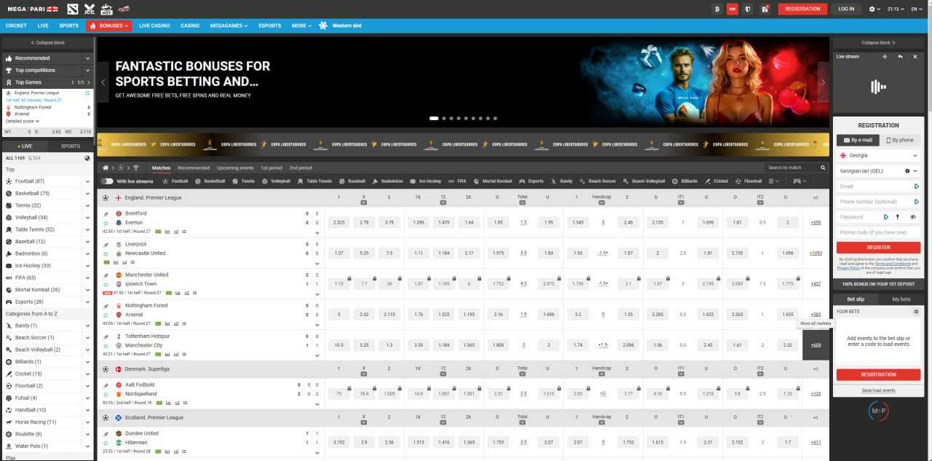Image resolution: width=932 pixels, height=461 pixels.
Task: Select By phone registration method
Action: coord(900,140)
